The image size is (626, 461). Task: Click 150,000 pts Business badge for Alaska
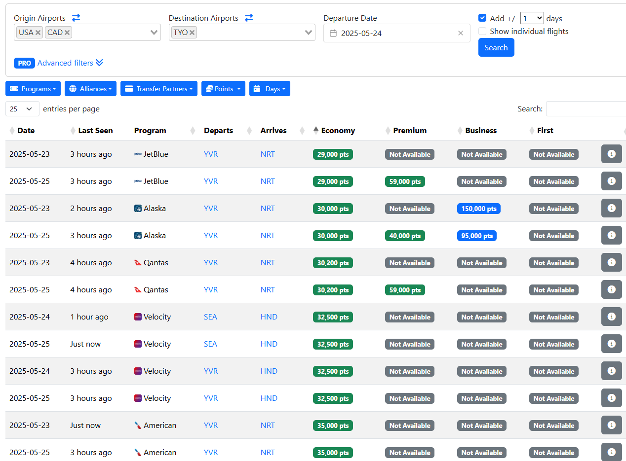pyautogui.click(x=479, y=209)
